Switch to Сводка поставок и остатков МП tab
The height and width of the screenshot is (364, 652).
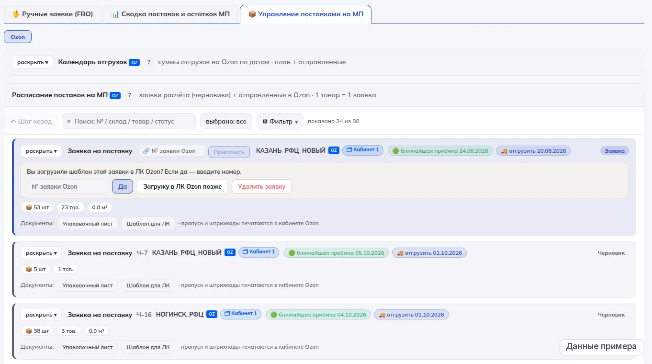coord(170,14)
